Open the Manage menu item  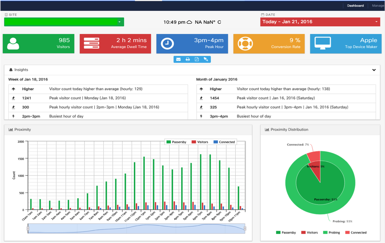click(378, 6)
